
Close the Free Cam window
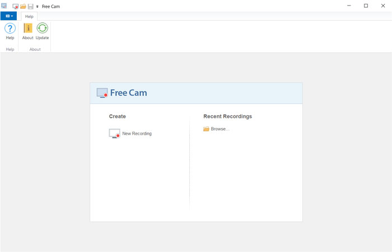tap(382, 6)
